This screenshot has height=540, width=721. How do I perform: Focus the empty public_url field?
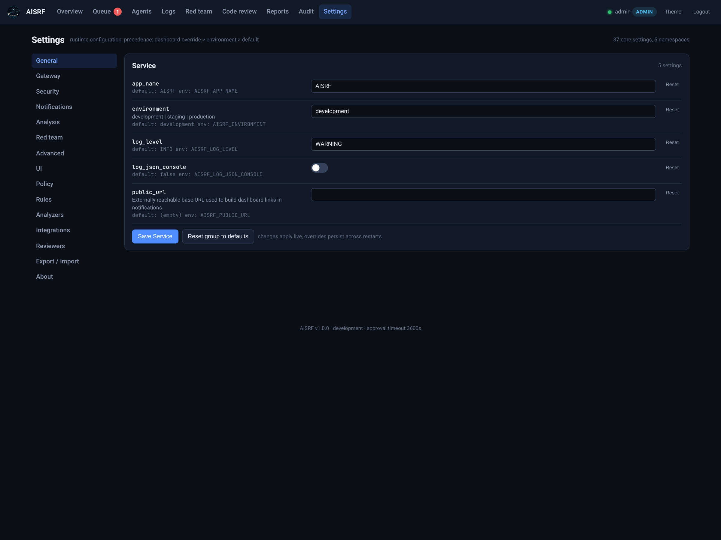tap(483, 195)
